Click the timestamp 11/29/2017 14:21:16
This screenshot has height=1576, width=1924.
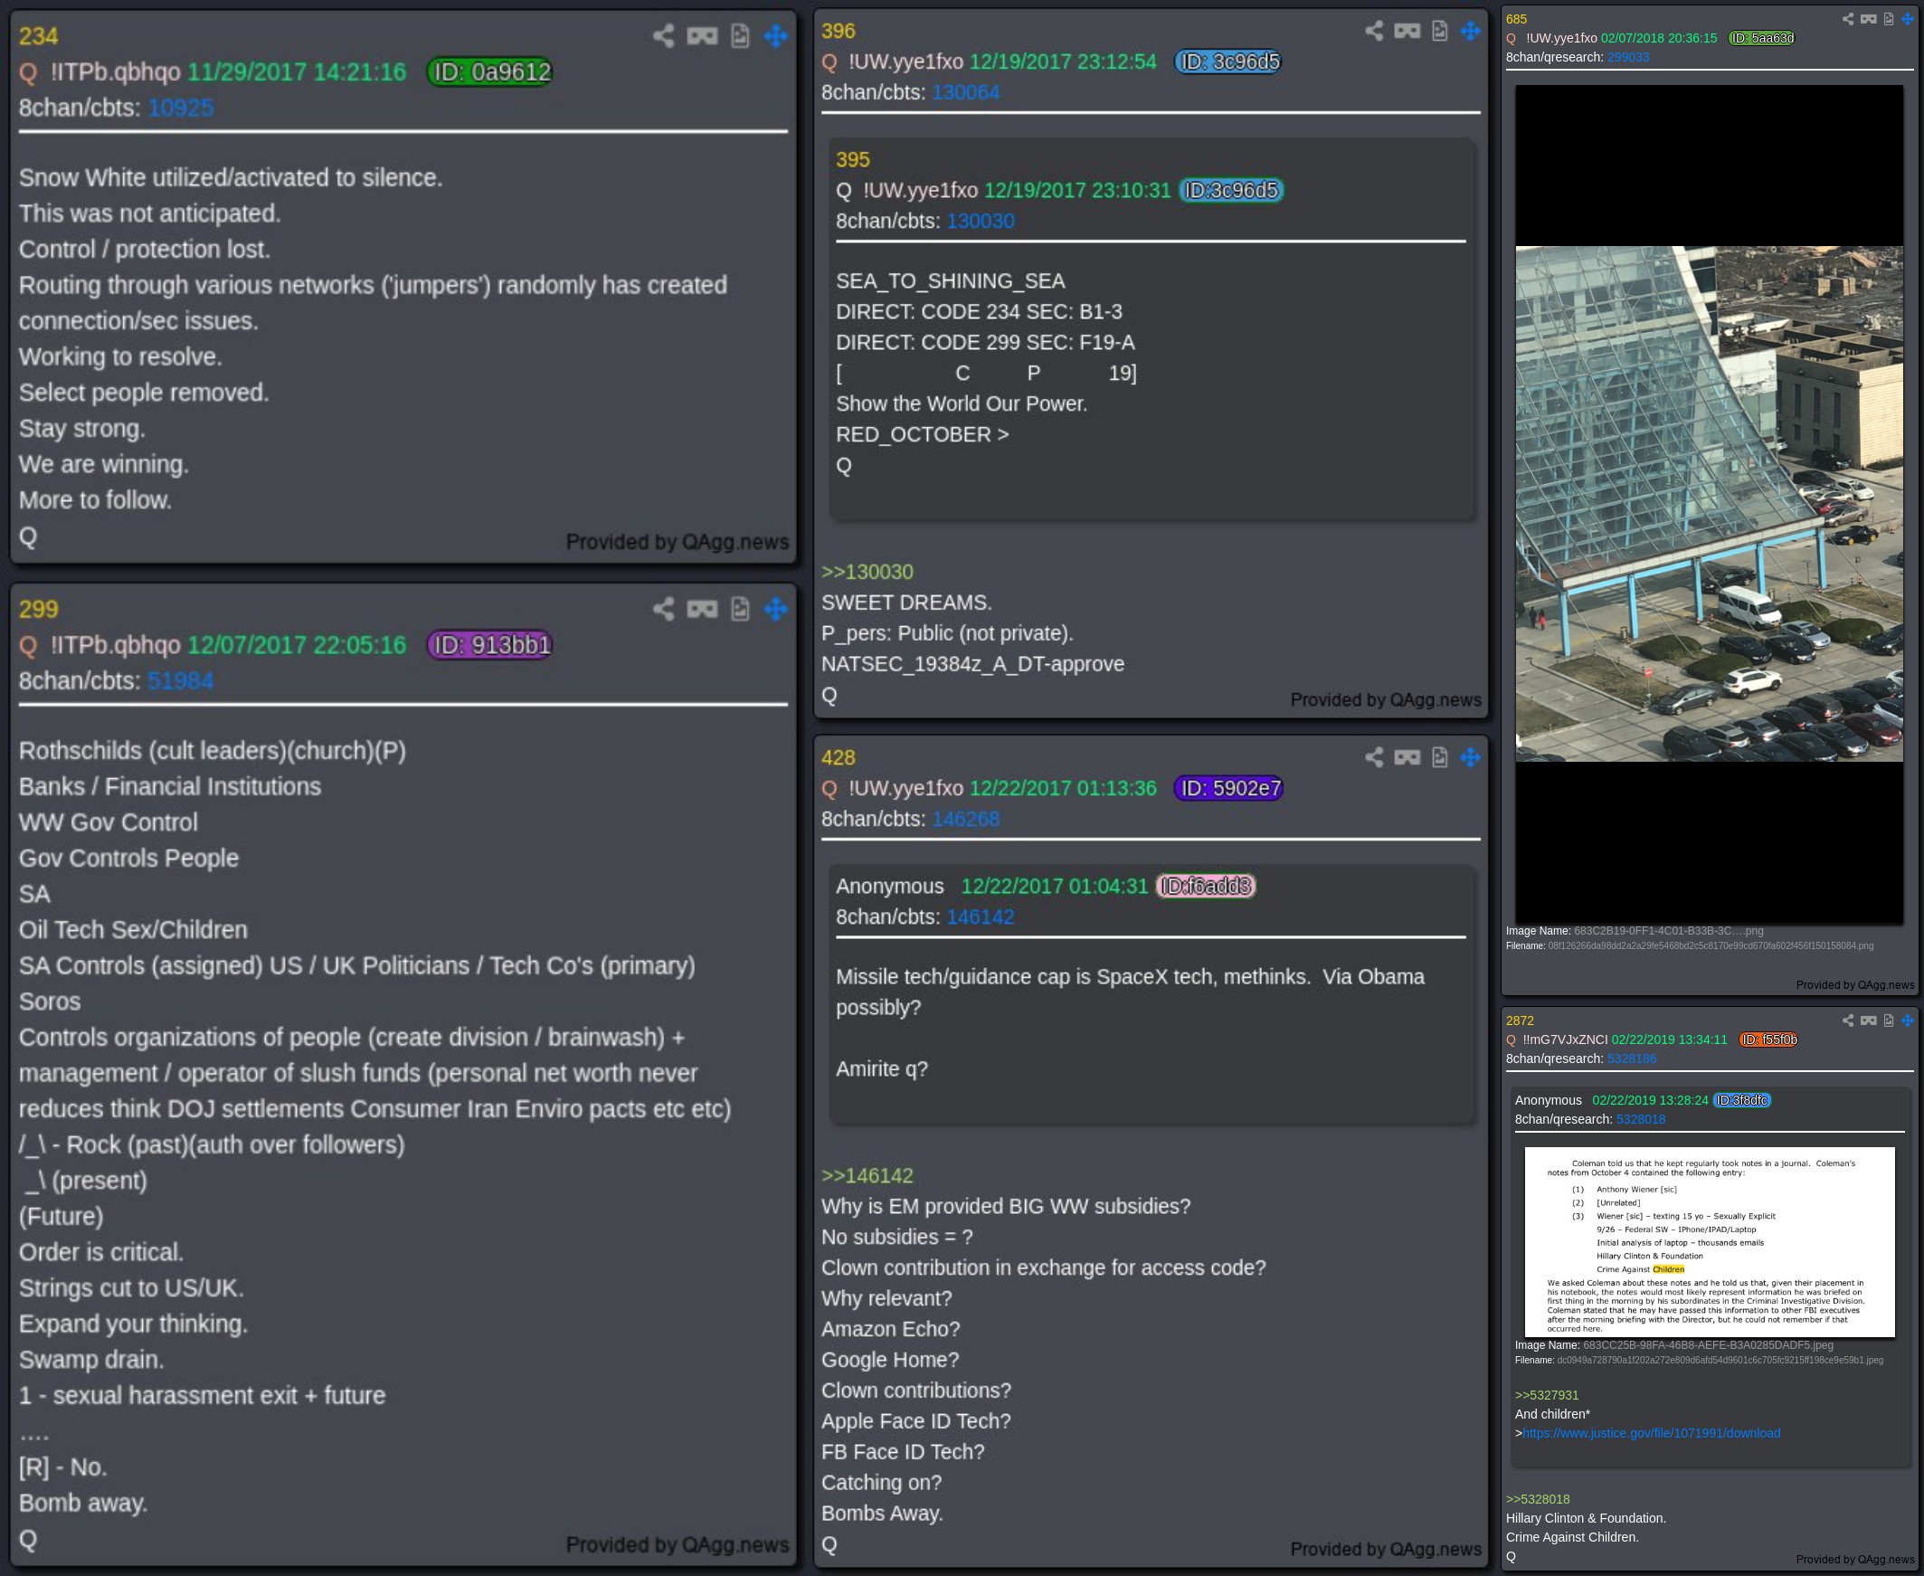297,71
